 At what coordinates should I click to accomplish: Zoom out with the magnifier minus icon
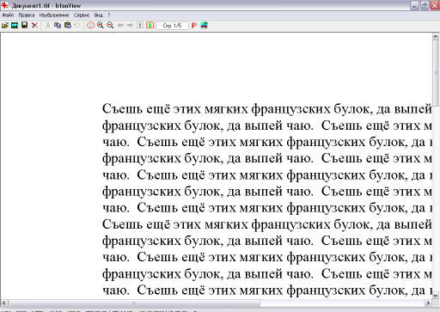110,26
